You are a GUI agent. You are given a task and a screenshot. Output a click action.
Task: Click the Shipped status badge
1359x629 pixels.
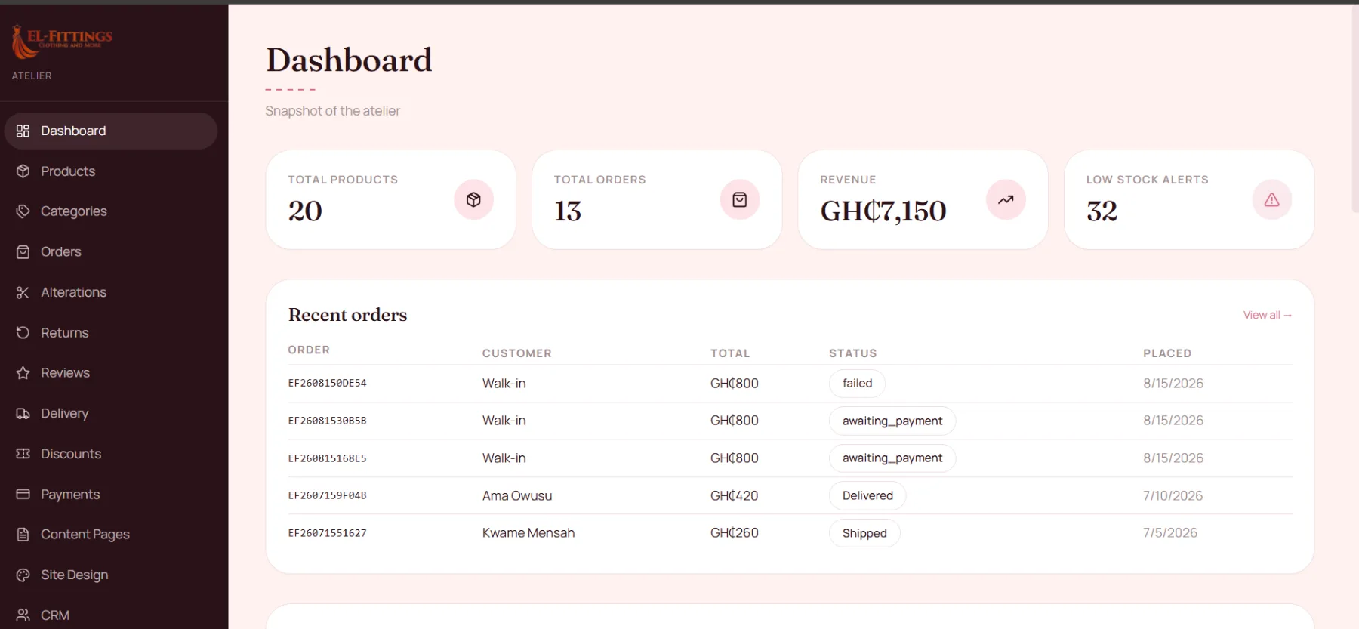point(864,533)
